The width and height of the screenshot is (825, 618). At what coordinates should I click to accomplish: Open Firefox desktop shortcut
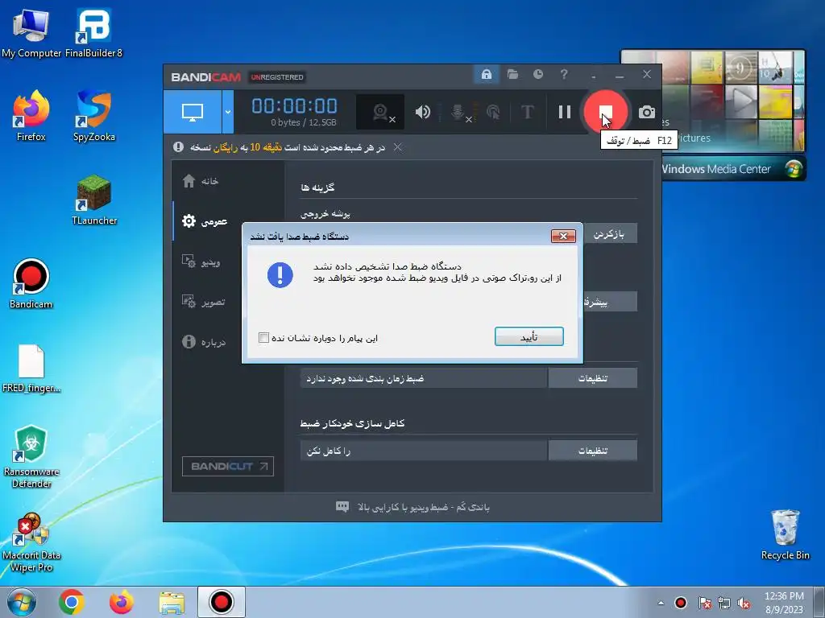tap(31, 116)
